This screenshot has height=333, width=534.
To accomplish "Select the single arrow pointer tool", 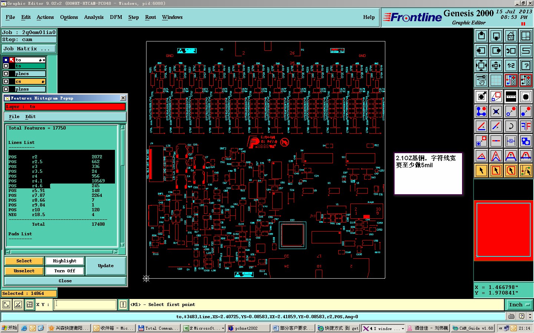I will [x=481, y=171].
